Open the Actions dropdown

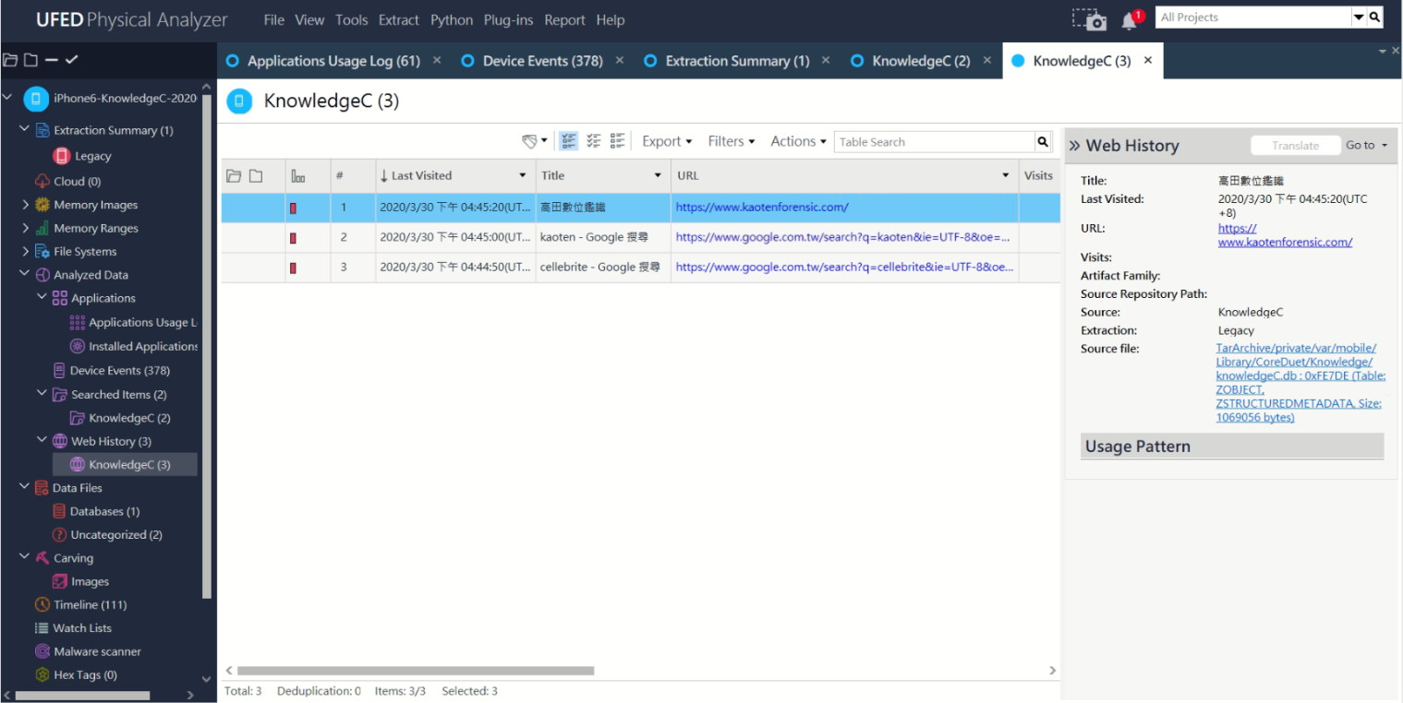(799, 141)
